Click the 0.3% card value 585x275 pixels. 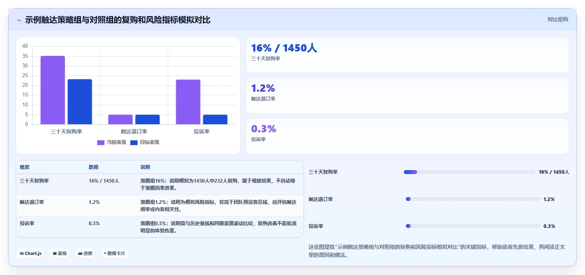[263, 129]
